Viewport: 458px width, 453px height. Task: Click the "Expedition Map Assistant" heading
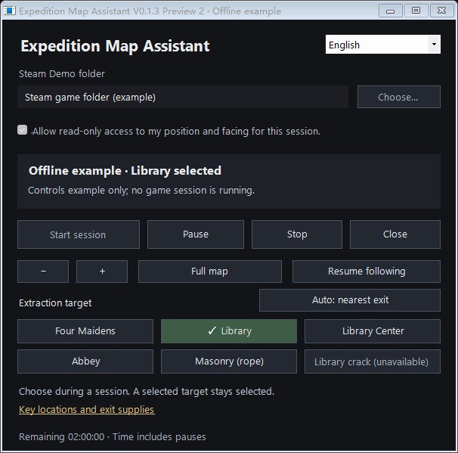[115, 46]
